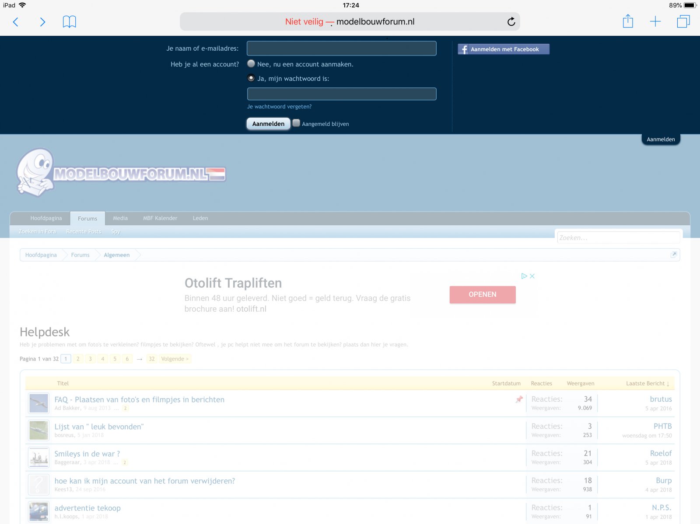Screen dimensions: 700x524
Task: Sort threads by Startdatum column
Action: pyautogui.click(x=506, y=383)
